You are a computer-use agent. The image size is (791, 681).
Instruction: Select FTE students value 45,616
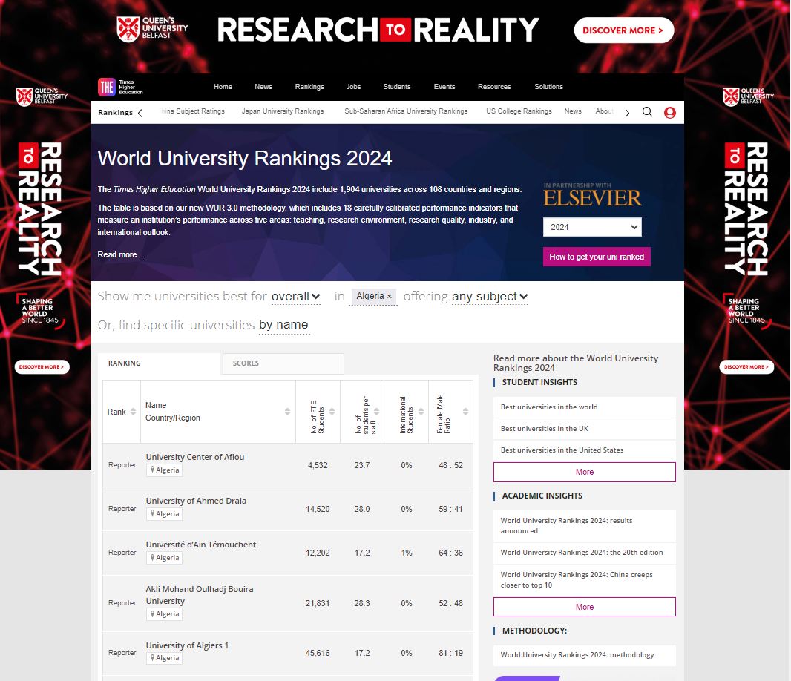pyautogui.click(x=318, y=654)
